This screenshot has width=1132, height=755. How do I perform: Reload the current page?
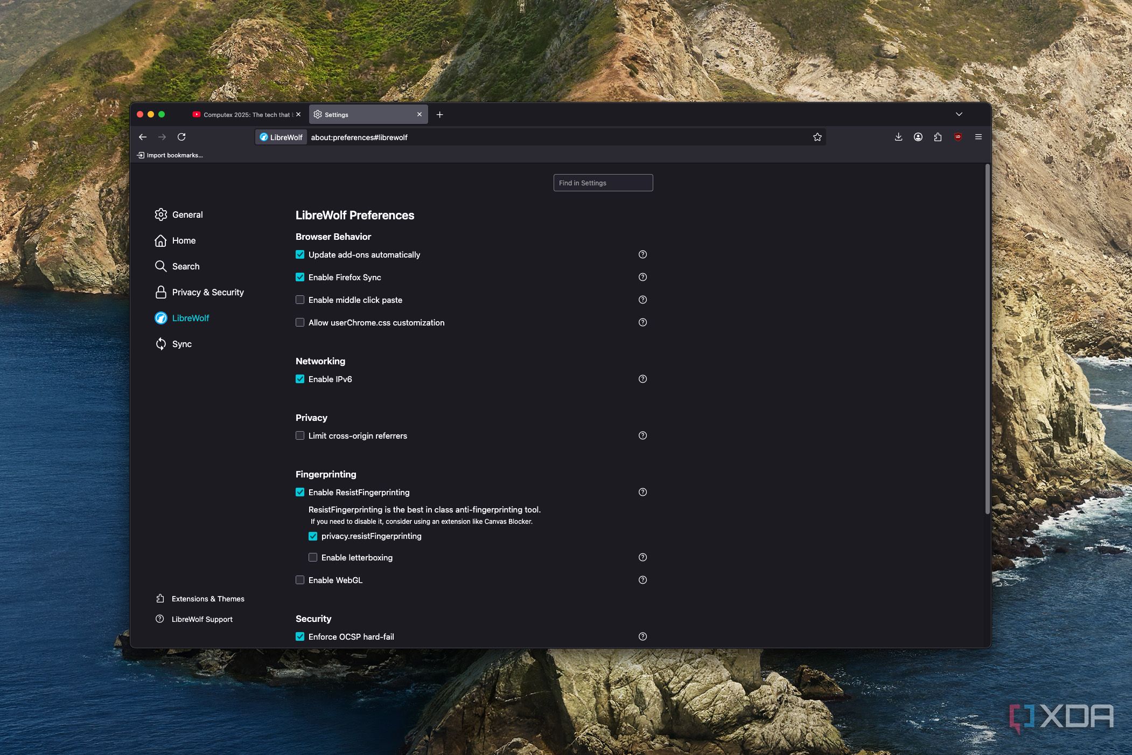point(181,137)
